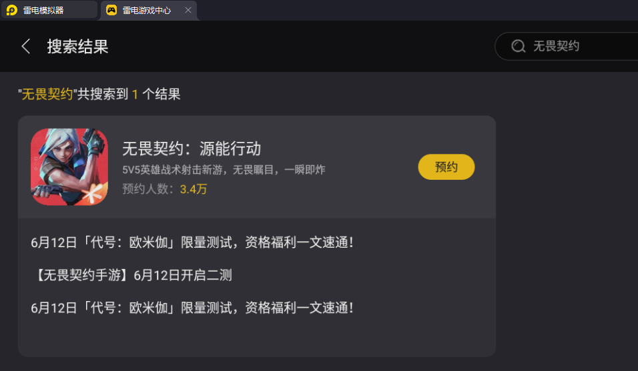Close the 雷电游戏中心 tab
This screenshot has height=371, width=638.
(188, 10)
